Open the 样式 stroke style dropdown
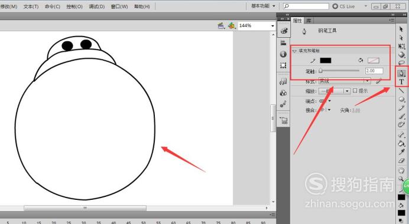 pos(345,81)
